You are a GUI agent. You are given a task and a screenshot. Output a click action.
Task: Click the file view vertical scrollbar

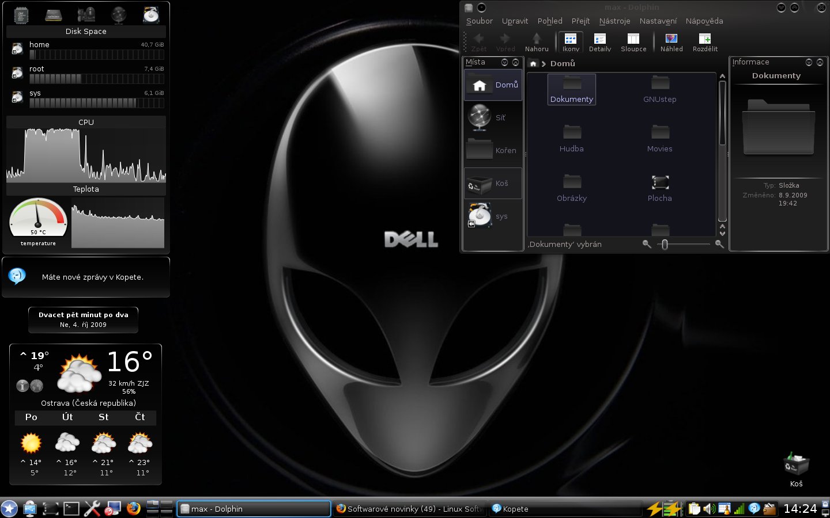722,154
